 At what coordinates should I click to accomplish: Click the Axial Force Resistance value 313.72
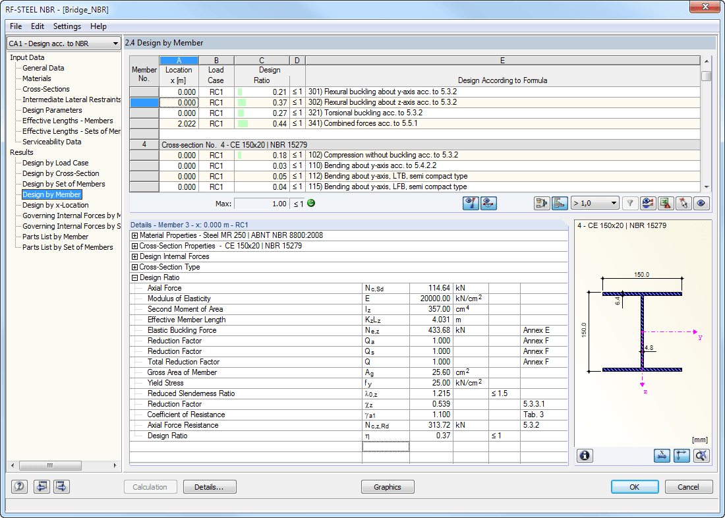pyautogui.click(x=431, y=425)
